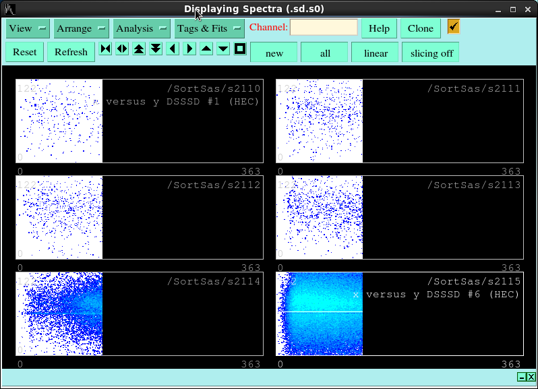Click the double down-arrow icon

click(x=156, y=49)
